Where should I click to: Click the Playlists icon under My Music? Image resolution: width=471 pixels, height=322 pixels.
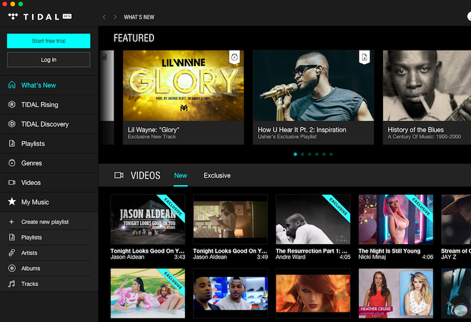[x=12, y=237]
